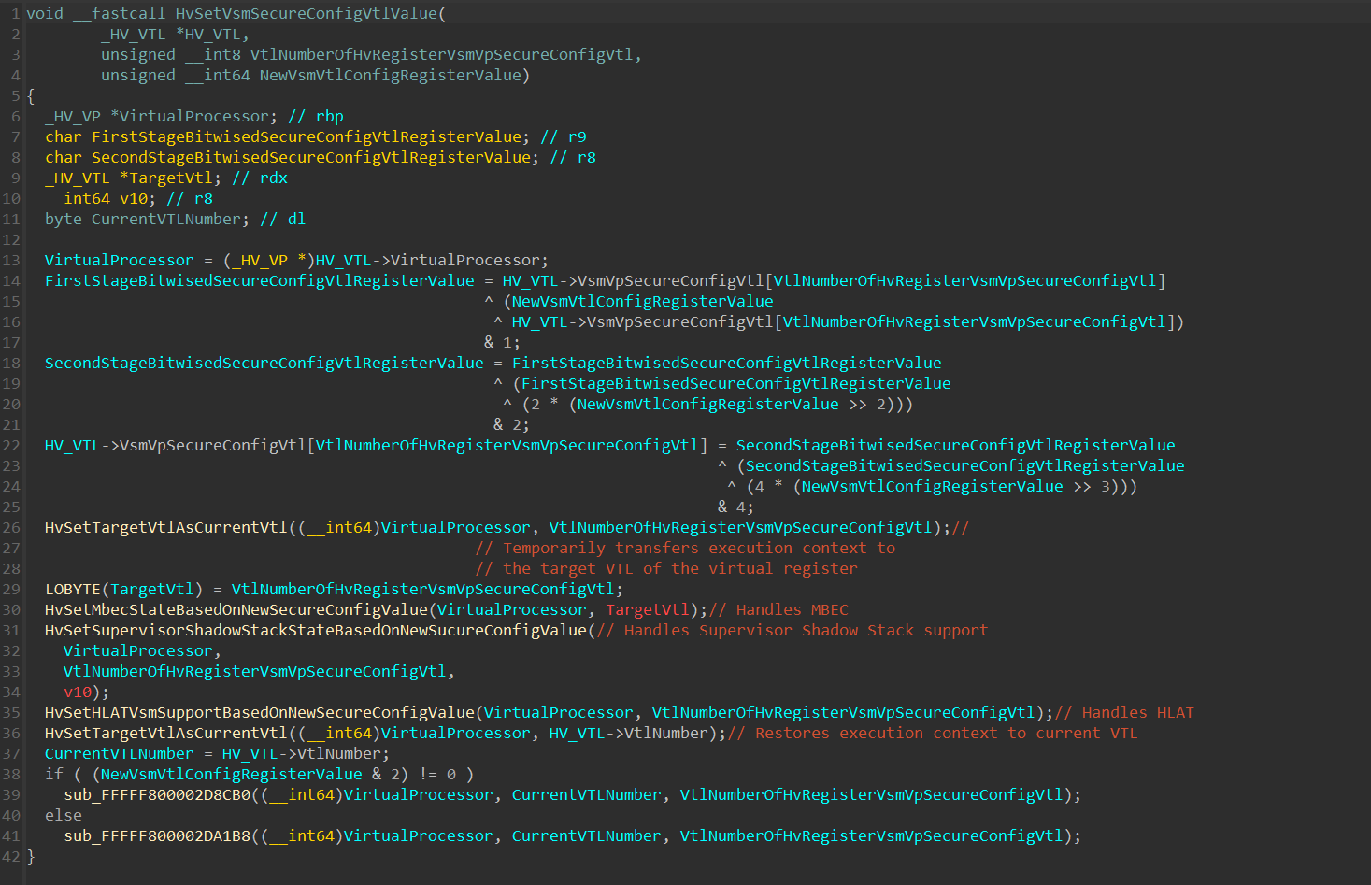This screenshot has width=1371, height=885.
Task: Click the // rbp register comment
Action: coord(315,116)
